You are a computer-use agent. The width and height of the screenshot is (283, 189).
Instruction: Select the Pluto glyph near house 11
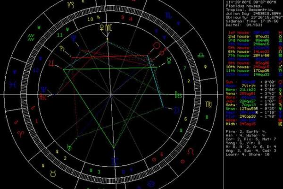74,38
